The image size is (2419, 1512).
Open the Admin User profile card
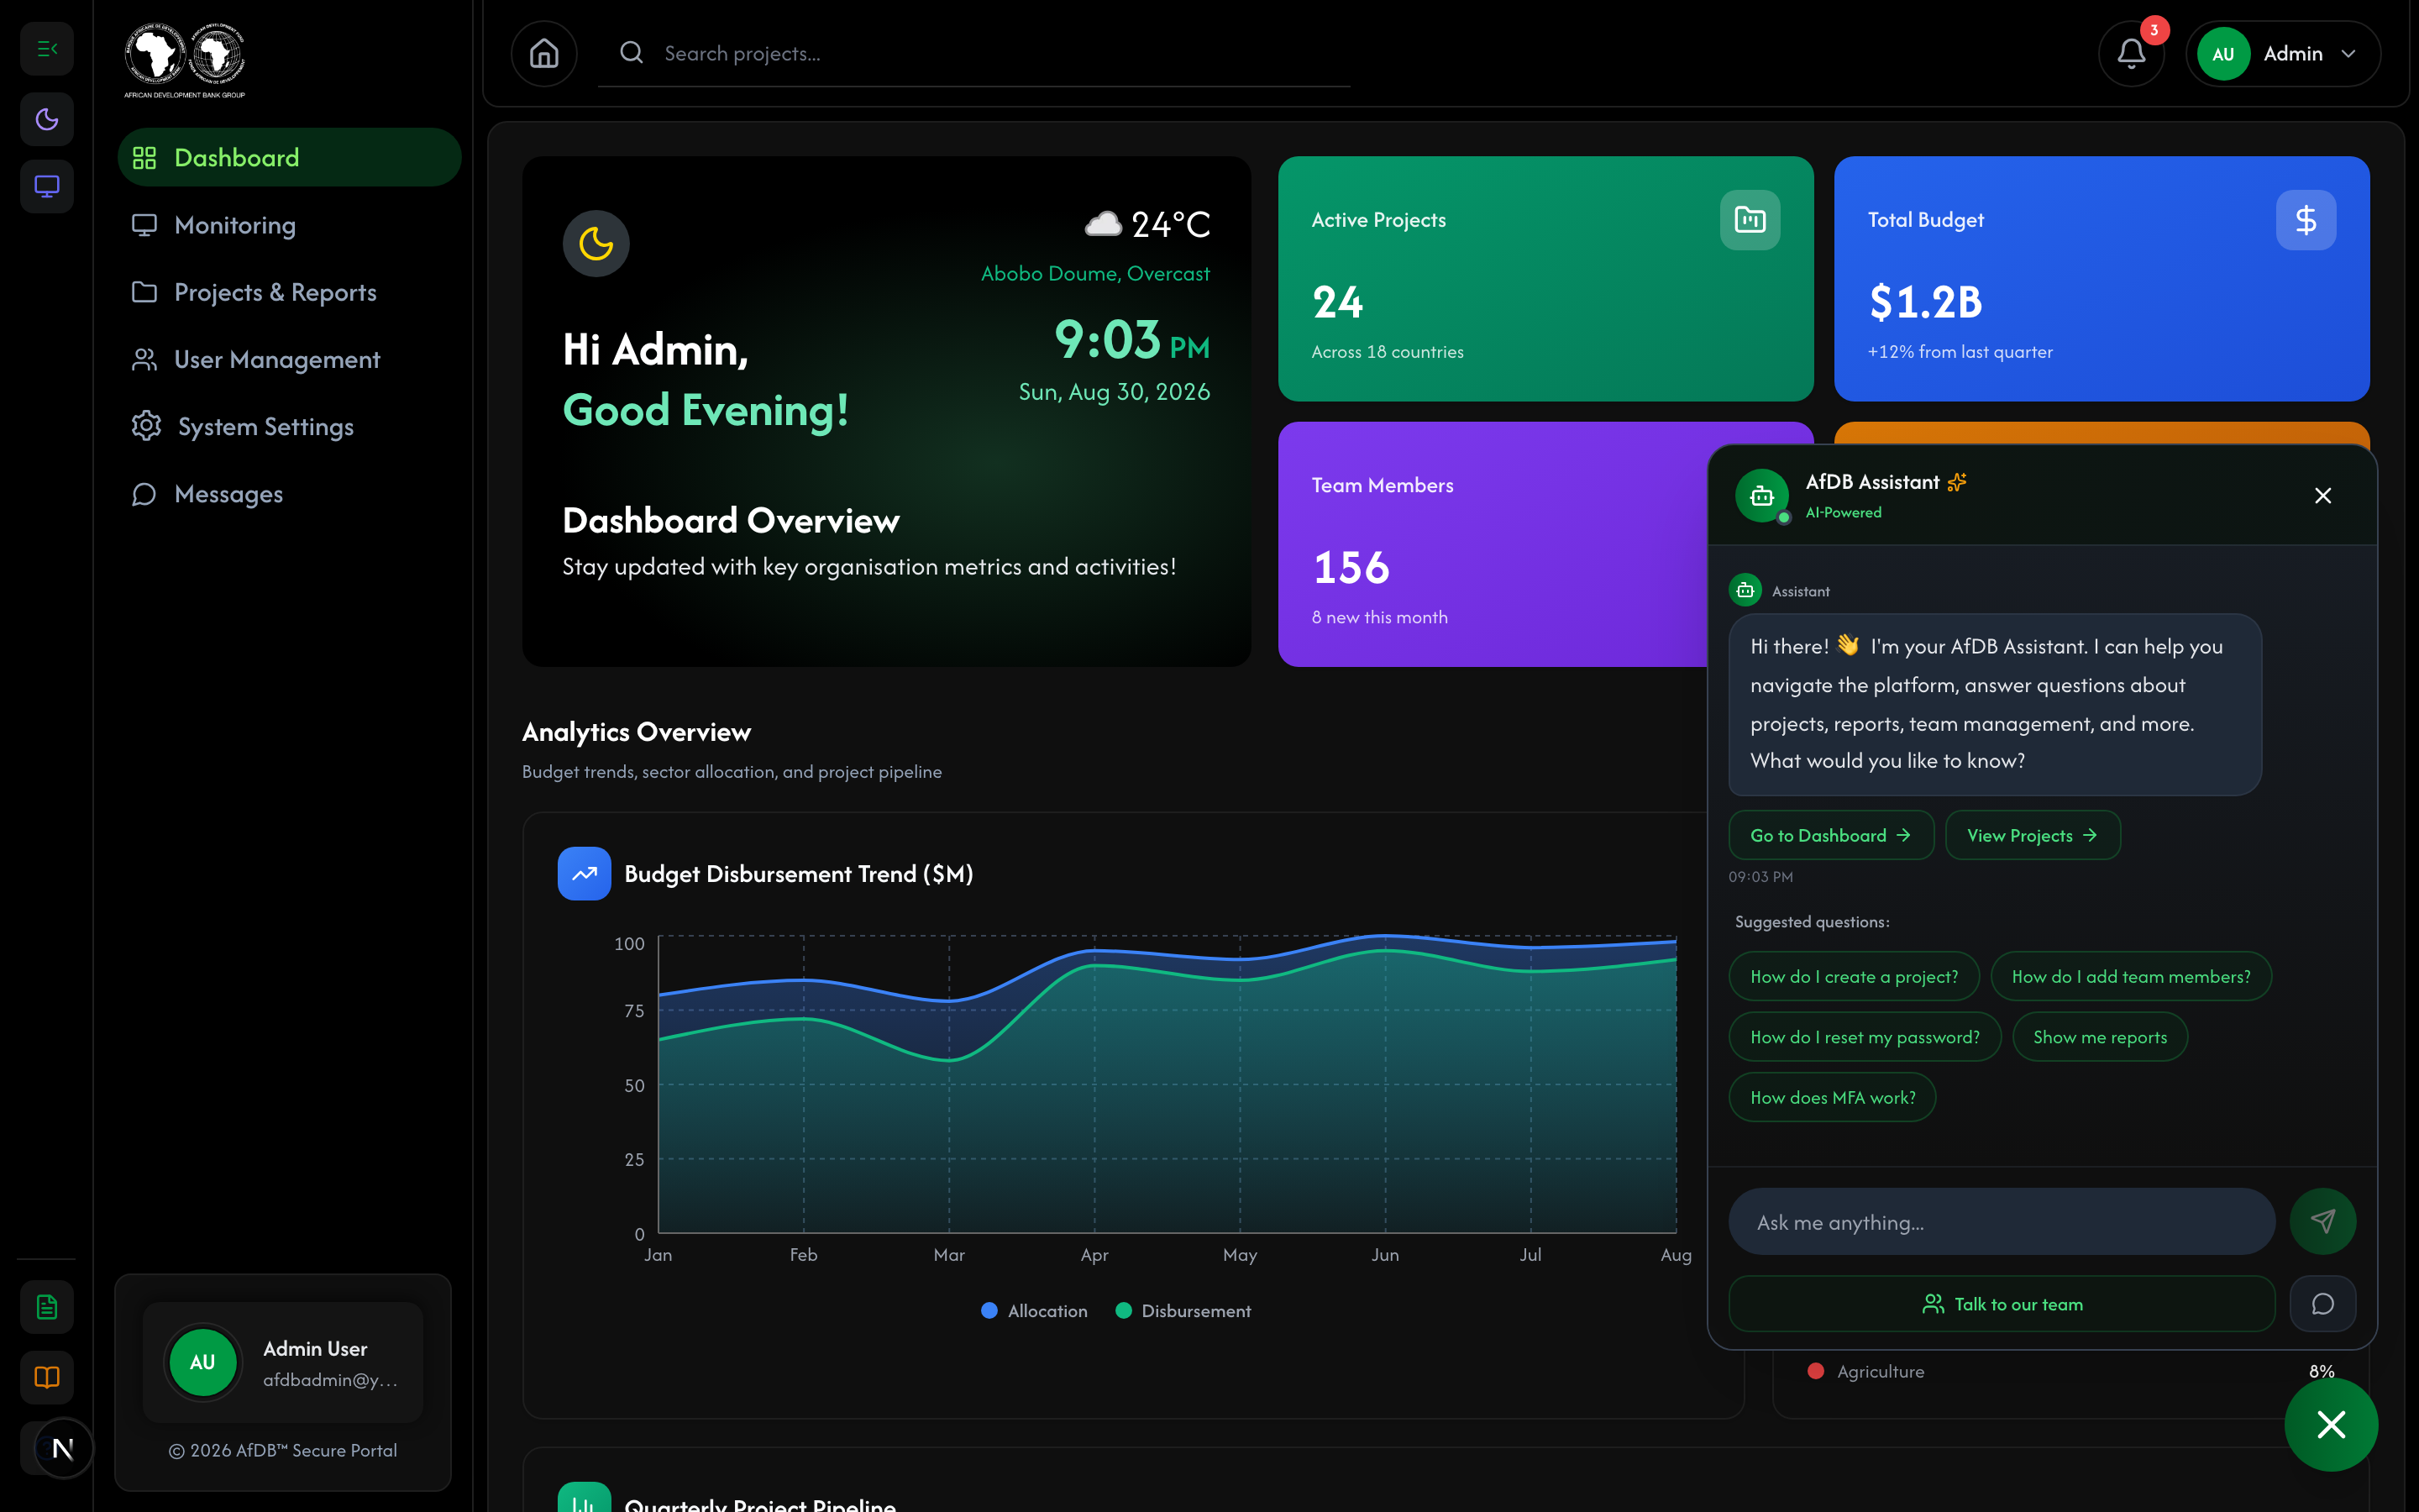[283, 1362]
